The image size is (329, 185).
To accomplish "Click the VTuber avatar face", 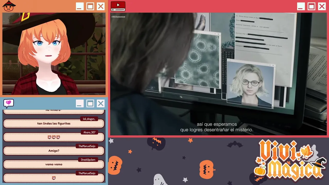I will [x=48, y=46].
